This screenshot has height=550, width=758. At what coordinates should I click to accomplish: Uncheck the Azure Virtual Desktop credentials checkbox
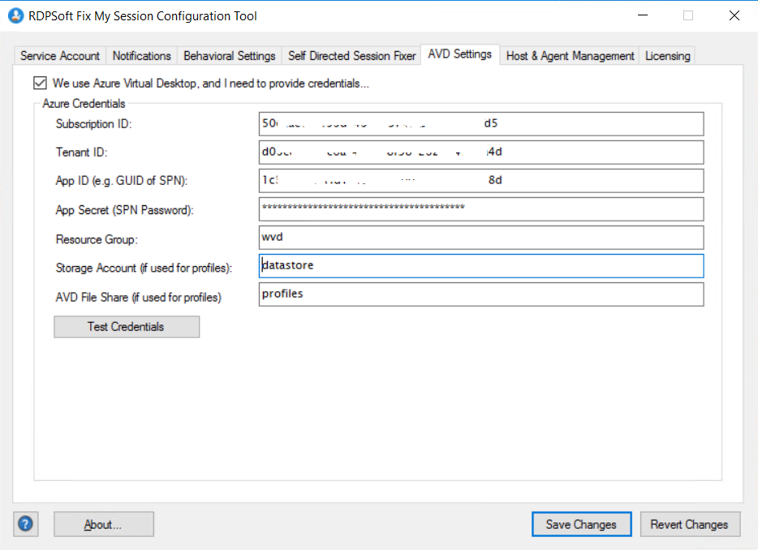pyautogui.click(x=40, y=83)
